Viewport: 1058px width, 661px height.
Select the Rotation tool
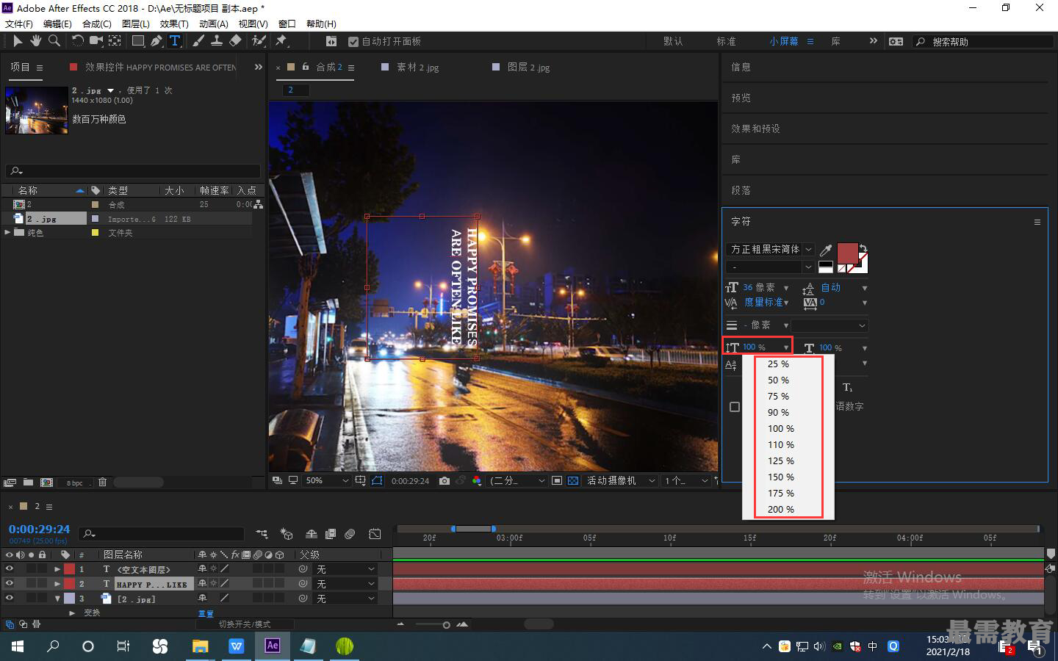77,41
